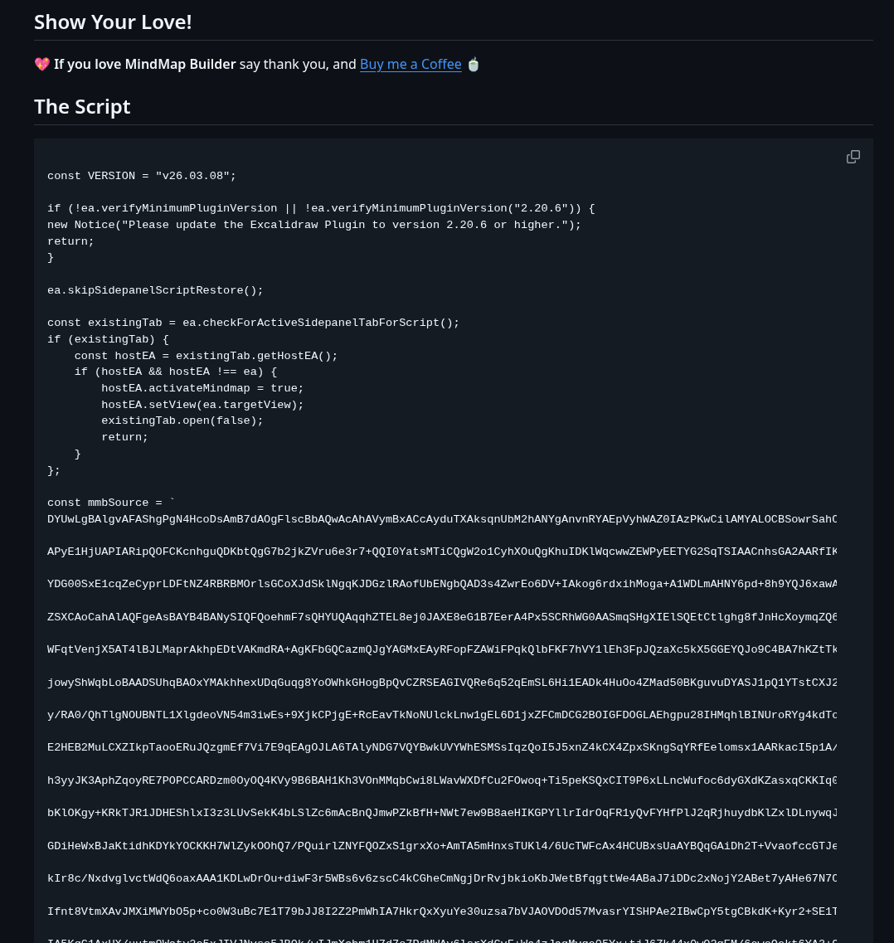Click the "say thank you, and" text

(298, 64)
